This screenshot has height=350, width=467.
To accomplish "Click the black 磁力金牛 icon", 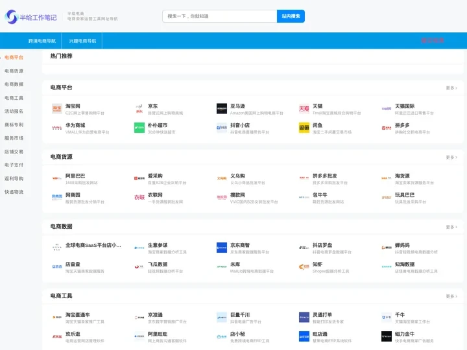I will [x=387, y=336].
